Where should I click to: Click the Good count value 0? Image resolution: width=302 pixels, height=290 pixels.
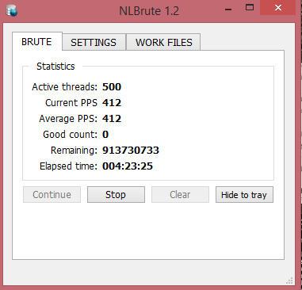(x=105, y=135)
